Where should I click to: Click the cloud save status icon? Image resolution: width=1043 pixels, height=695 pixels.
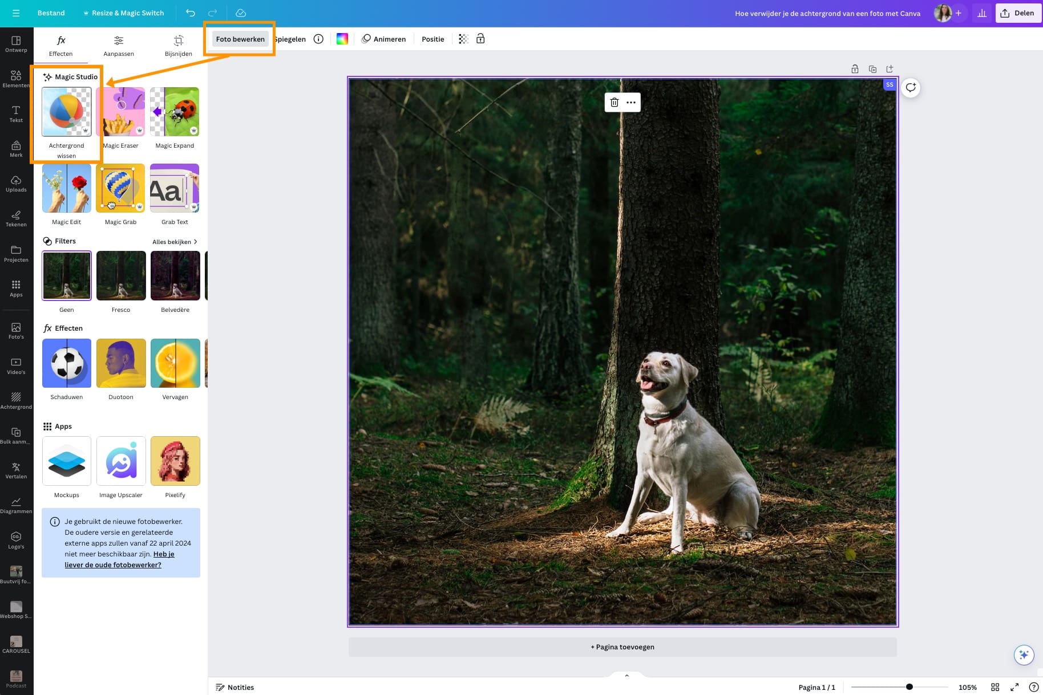point(241,13)
